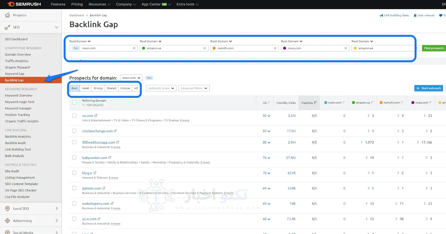Open stackexchange.com external link icon
The image size is (446, 234).
pos(115,131)
